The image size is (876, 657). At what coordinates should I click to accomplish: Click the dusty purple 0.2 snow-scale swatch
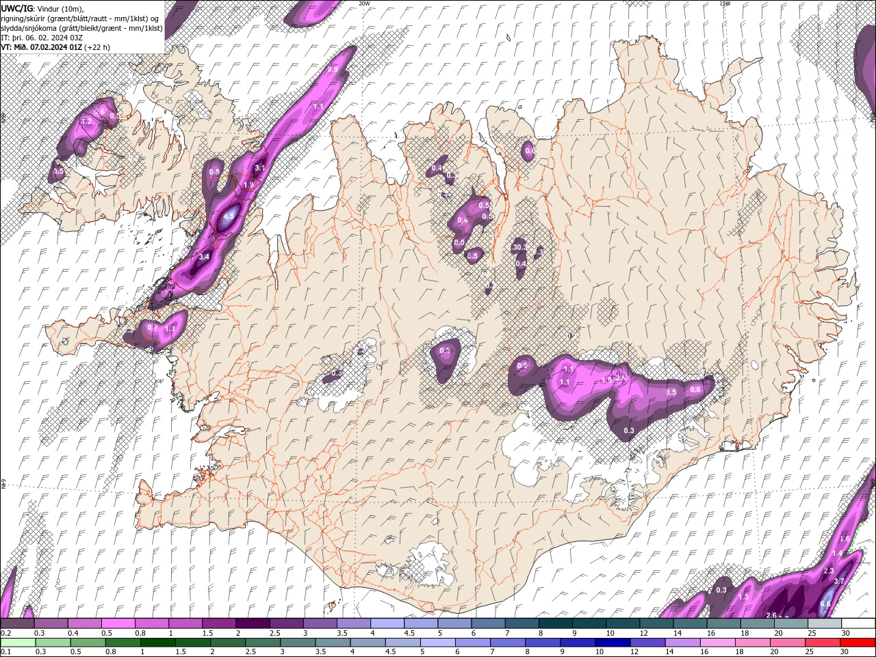[x=18, y=623]
